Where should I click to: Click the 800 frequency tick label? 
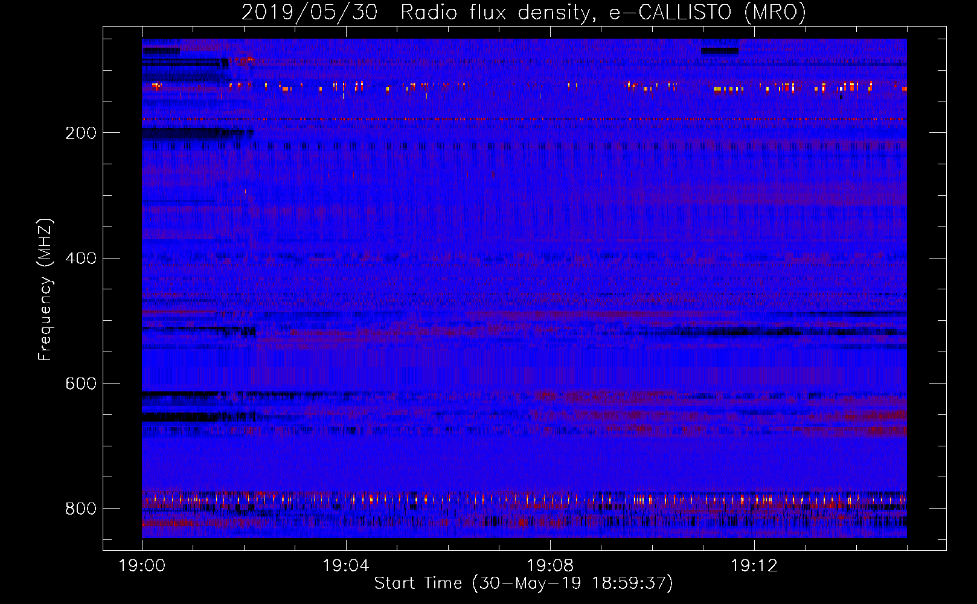[81, 509]
